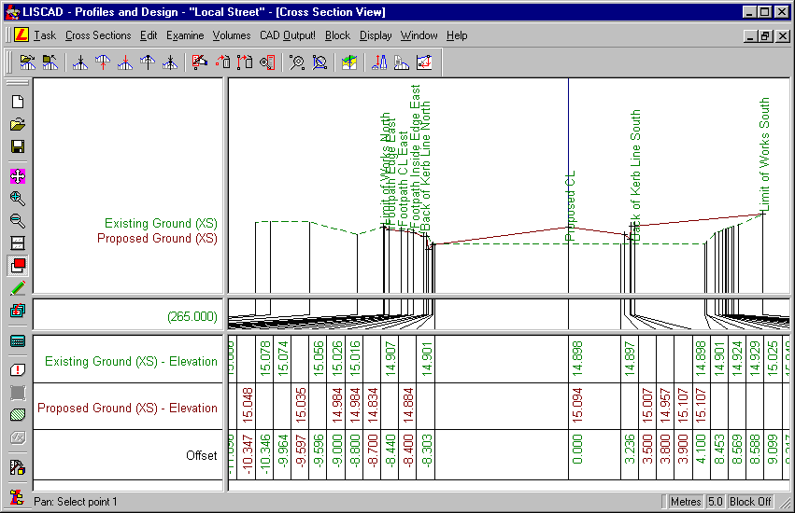
Task: Click the open cross section toolbar icon
Action: (27, 62)
